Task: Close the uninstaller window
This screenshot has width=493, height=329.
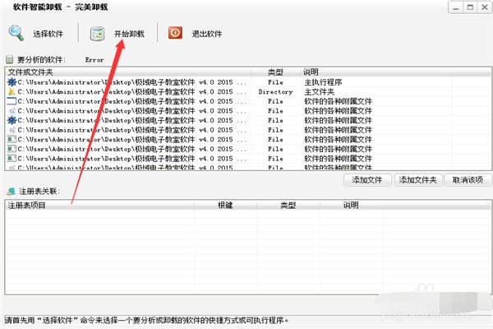Action: (x=485, y=7)
